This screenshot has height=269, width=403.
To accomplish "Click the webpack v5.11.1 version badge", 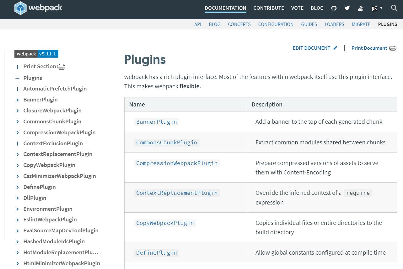I will click(36, 54).
